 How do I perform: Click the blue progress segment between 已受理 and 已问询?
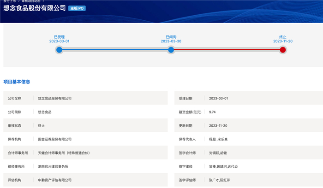coord(115,50)
